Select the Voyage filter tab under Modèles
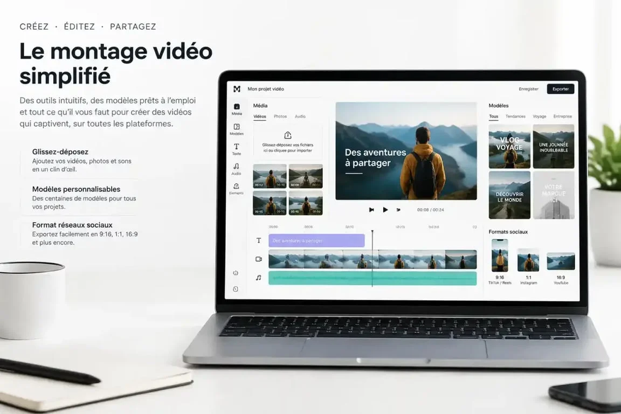Viewport: 621px width, 414px height. click(540, 116)
